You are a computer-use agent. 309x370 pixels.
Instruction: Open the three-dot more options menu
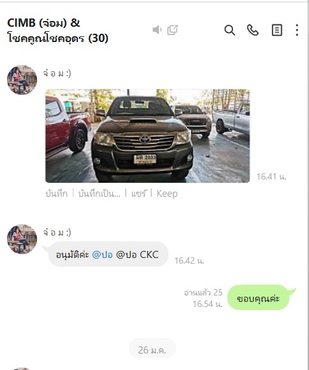[x=297, y=30]
